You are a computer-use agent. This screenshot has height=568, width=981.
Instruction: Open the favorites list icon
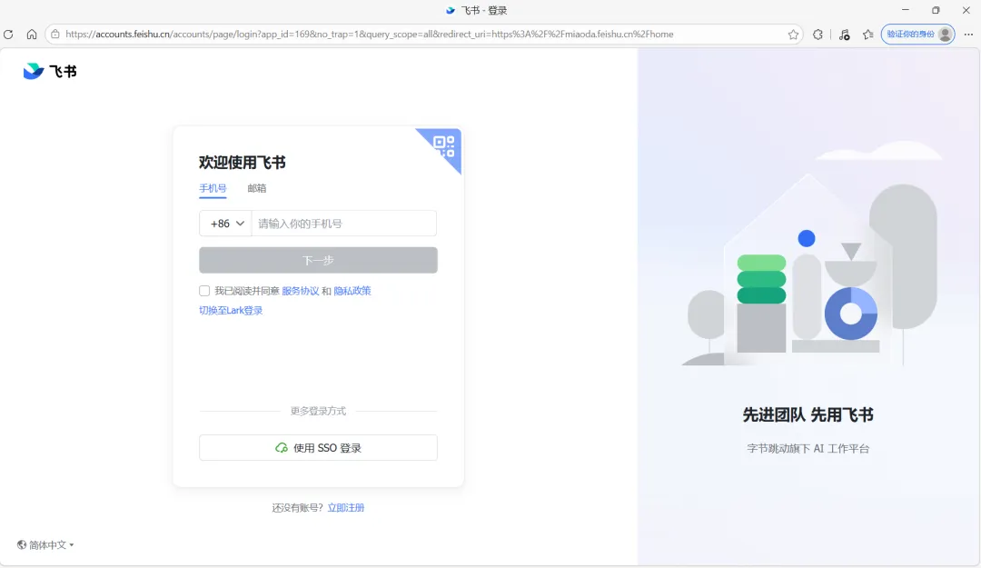click(x=867, y=35)
